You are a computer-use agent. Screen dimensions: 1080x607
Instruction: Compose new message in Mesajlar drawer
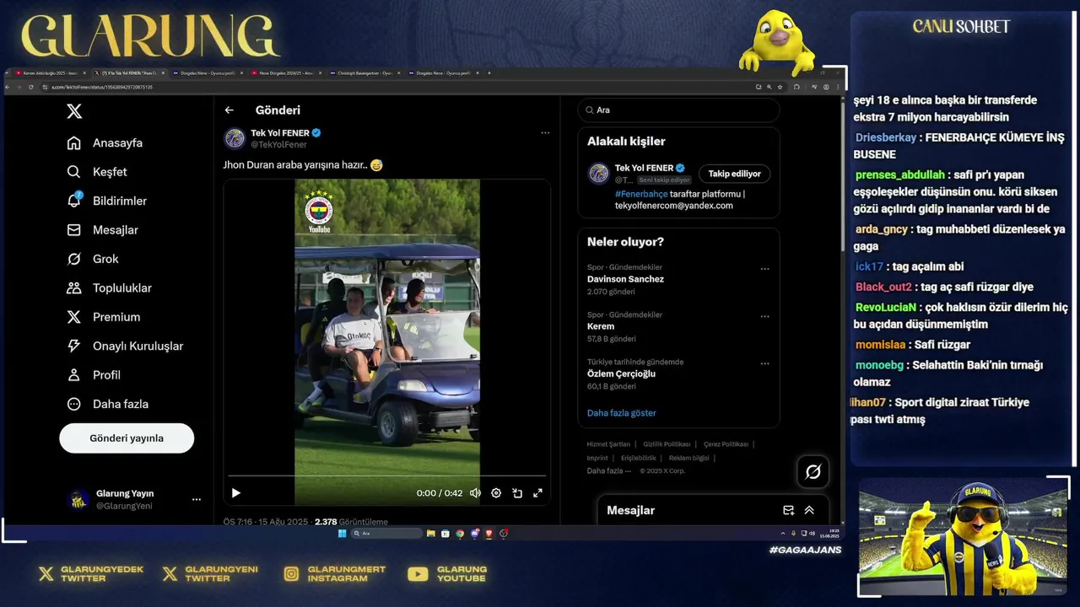click(x=788, y=510)
